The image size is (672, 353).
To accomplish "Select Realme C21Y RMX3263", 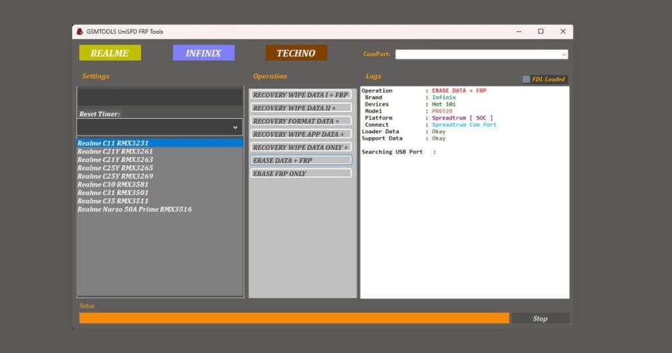I will tap(160, 159).
